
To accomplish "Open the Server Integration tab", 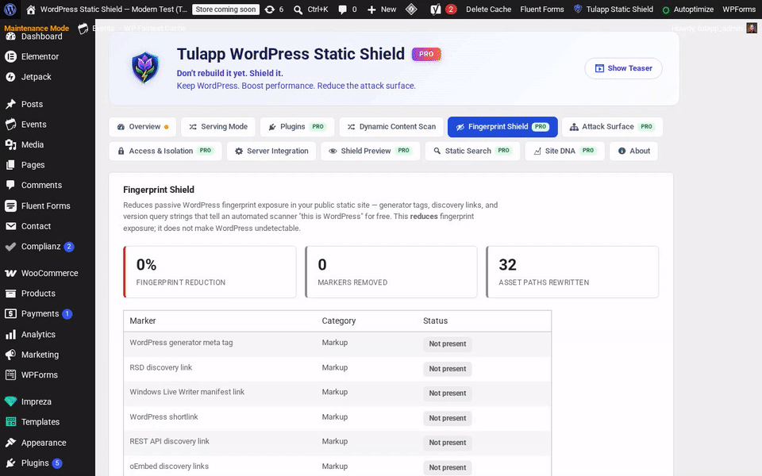I will (271, 151).
